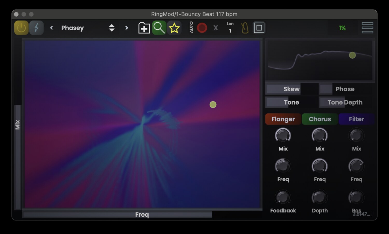The height and width of the screenshot is (234, 389).
Task: Open the hamburger menu
Action: coord(367,28)
